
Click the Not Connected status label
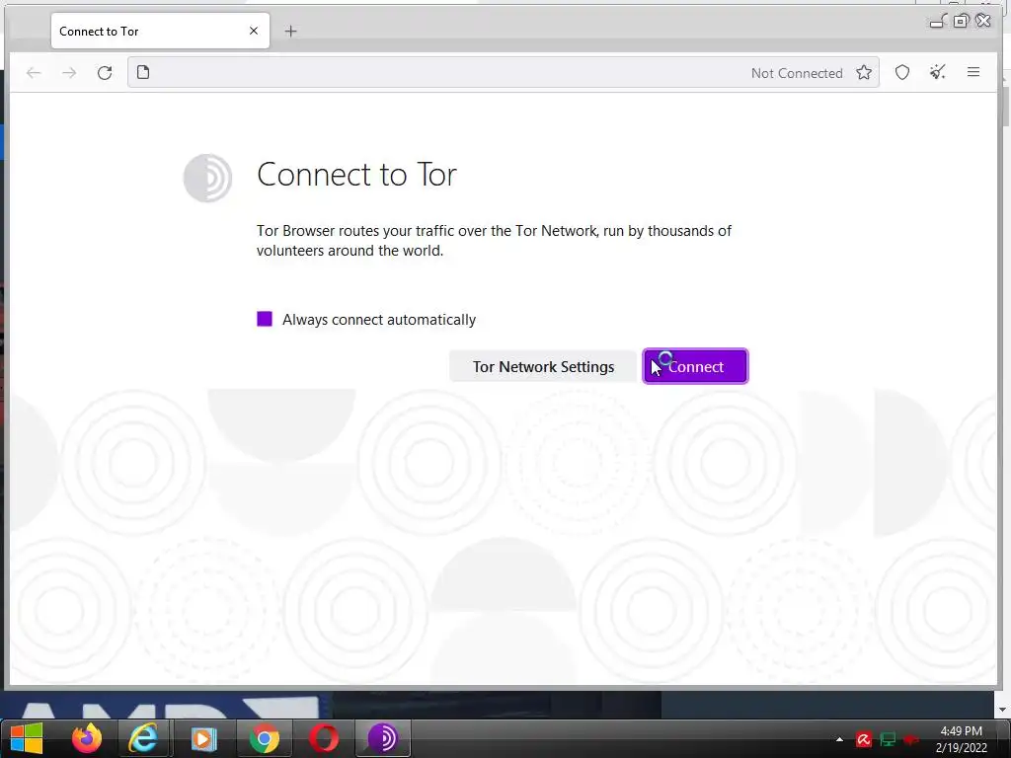coord(797,73)
